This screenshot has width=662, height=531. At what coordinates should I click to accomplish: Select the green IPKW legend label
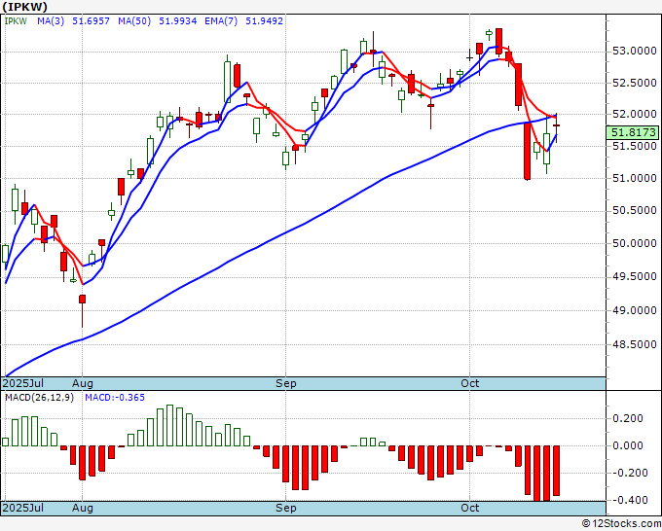tap(16, 21)
